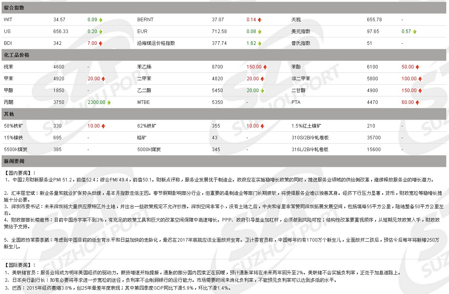The image size is (449, 294).
Task: Click the 甲醇 price 1850
Action: coord(59,91)
